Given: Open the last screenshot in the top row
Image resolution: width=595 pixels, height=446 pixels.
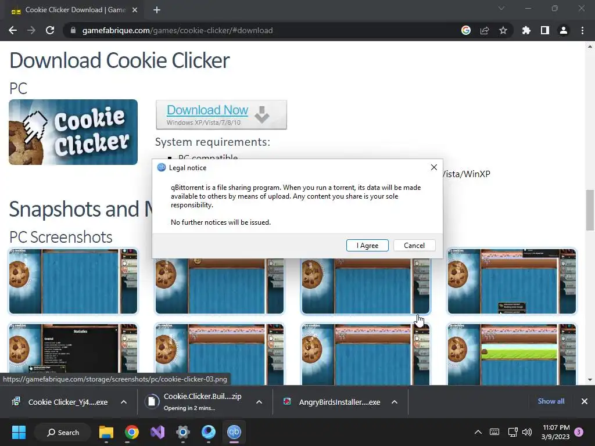Looking at the screenshot, I should 512,282.
